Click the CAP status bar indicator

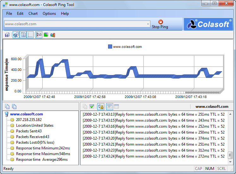click(x=198, y=169)
